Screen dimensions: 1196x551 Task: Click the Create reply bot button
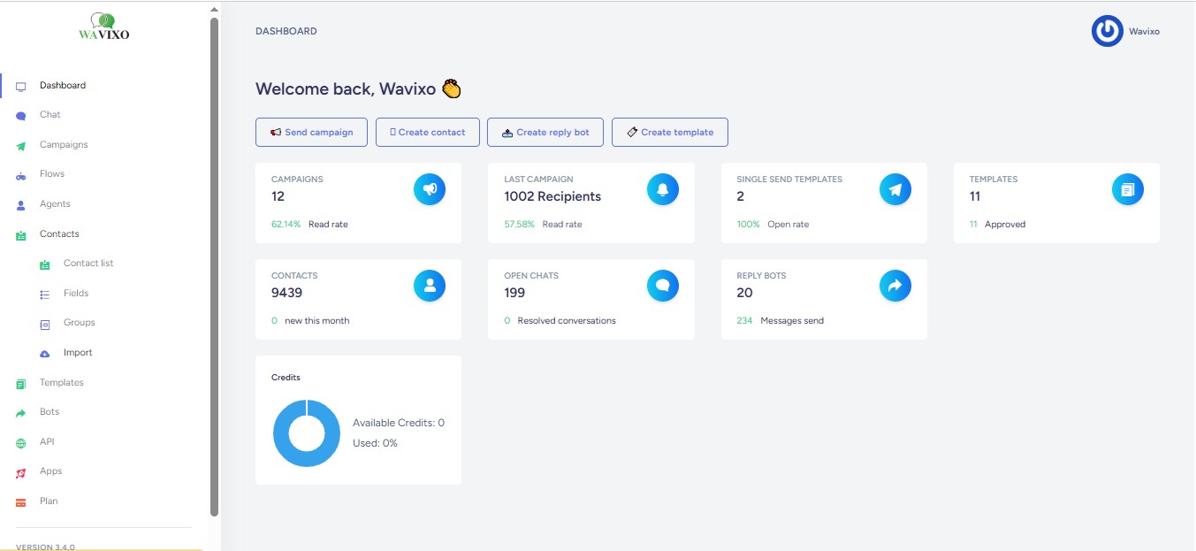545,133
